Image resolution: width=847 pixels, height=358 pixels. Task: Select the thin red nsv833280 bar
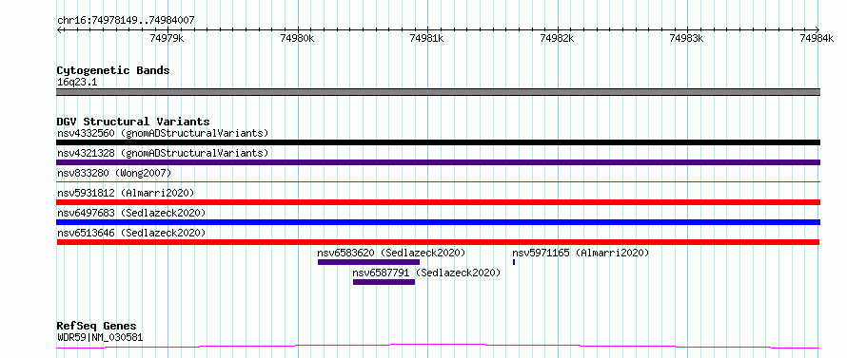(438, 182)
